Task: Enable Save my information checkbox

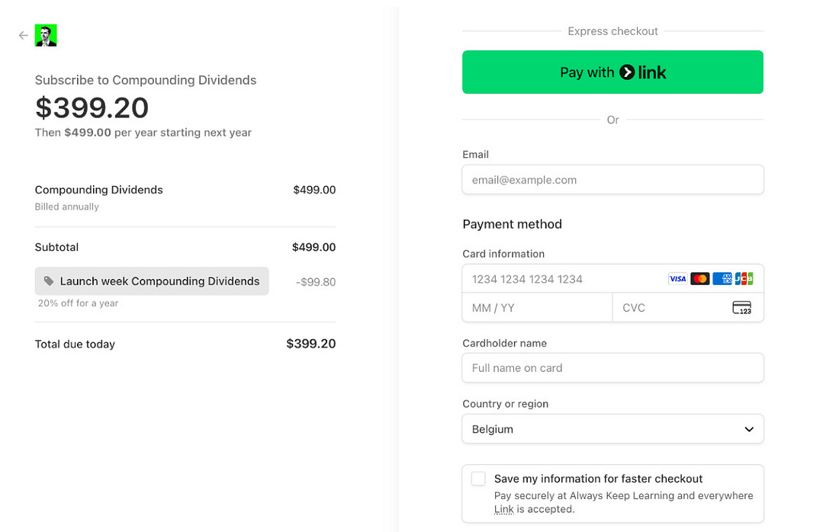Action: point(478,479)
